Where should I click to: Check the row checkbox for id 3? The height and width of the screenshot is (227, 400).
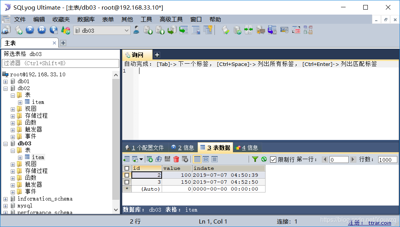point(127,182)
